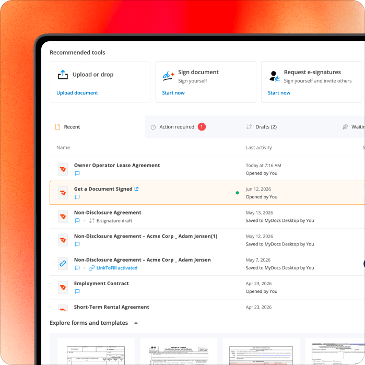365x365 pixels.
Task: Click the red badge showing 1 on Action required
Action: [202, 127]
